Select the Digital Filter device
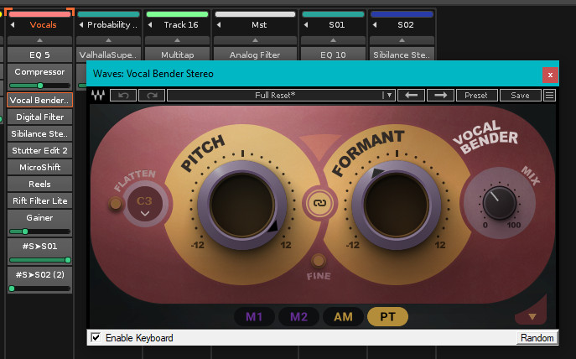 point(39,117)
